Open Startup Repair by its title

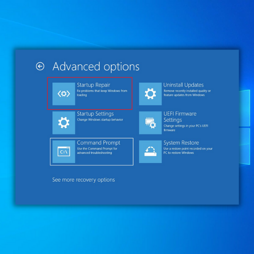click(x=94, y=85)
